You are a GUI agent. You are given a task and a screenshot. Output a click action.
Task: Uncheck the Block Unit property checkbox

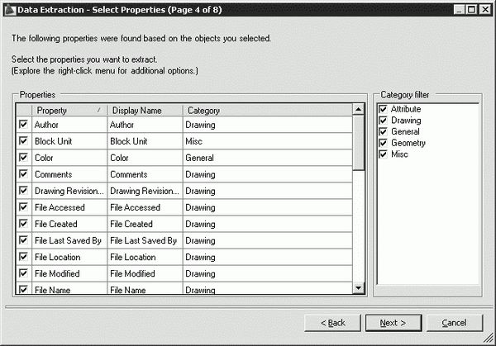(x=23, y=140)
